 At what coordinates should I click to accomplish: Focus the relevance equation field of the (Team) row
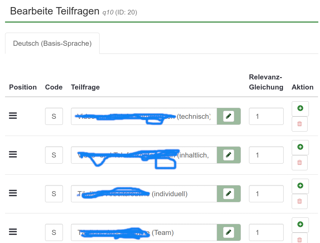(266, 233)
